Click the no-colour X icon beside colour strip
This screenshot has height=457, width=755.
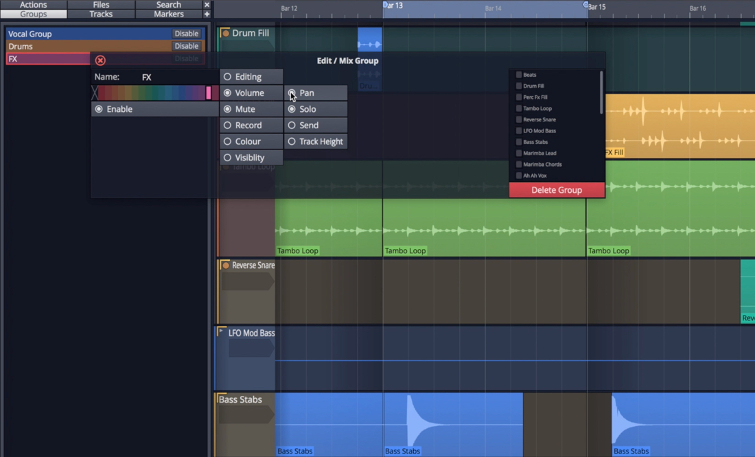tap(95, 93)
